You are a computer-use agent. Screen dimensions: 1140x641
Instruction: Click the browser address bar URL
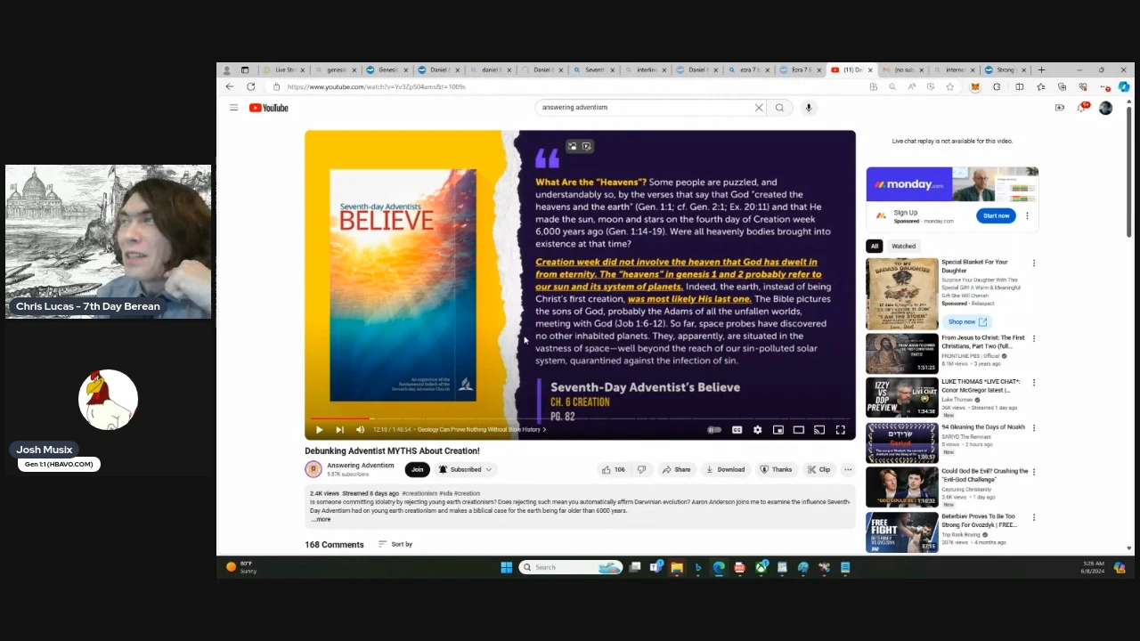(376, 87)
